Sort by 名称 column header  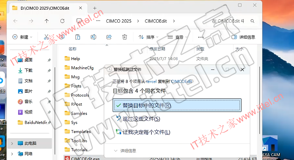(x=72, y=49)
